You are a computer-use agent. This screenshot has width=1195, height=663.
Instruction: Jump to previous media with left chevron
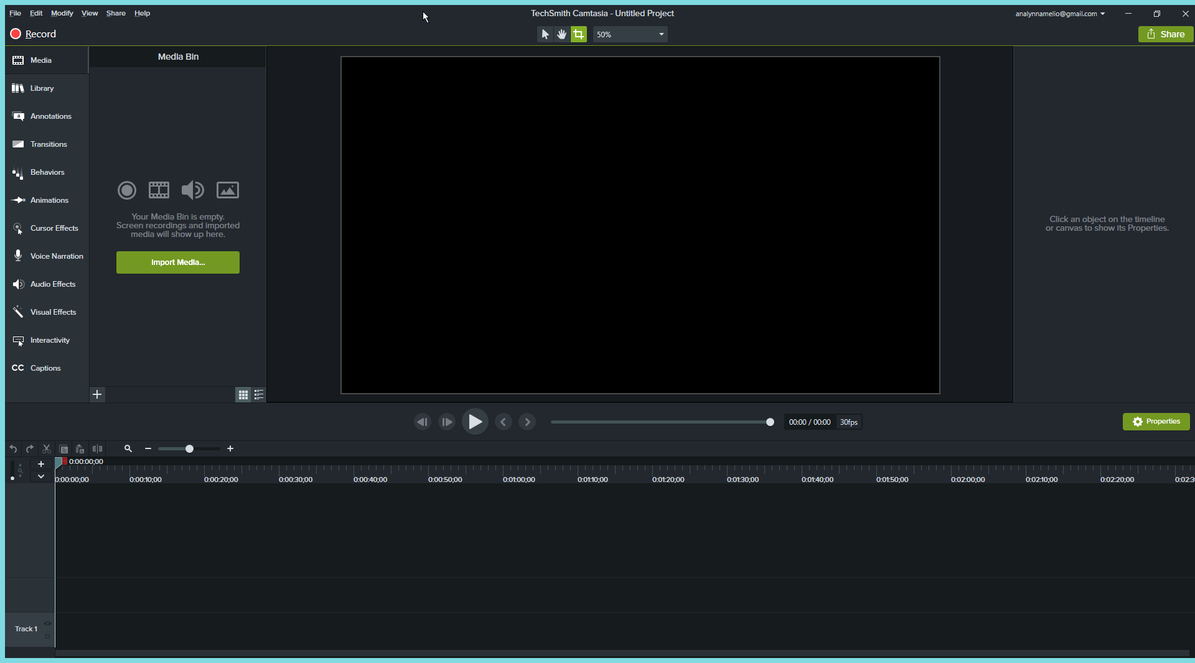(x=504, y=422)
